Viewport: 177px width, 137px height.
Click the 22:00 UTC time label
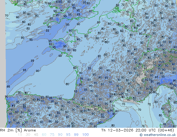pos(141,130)
